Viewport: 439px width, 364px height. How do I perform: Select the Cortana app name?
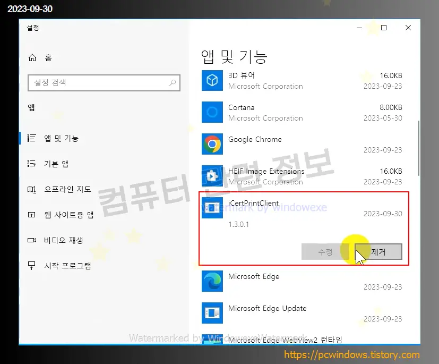(x=242, y=107)
